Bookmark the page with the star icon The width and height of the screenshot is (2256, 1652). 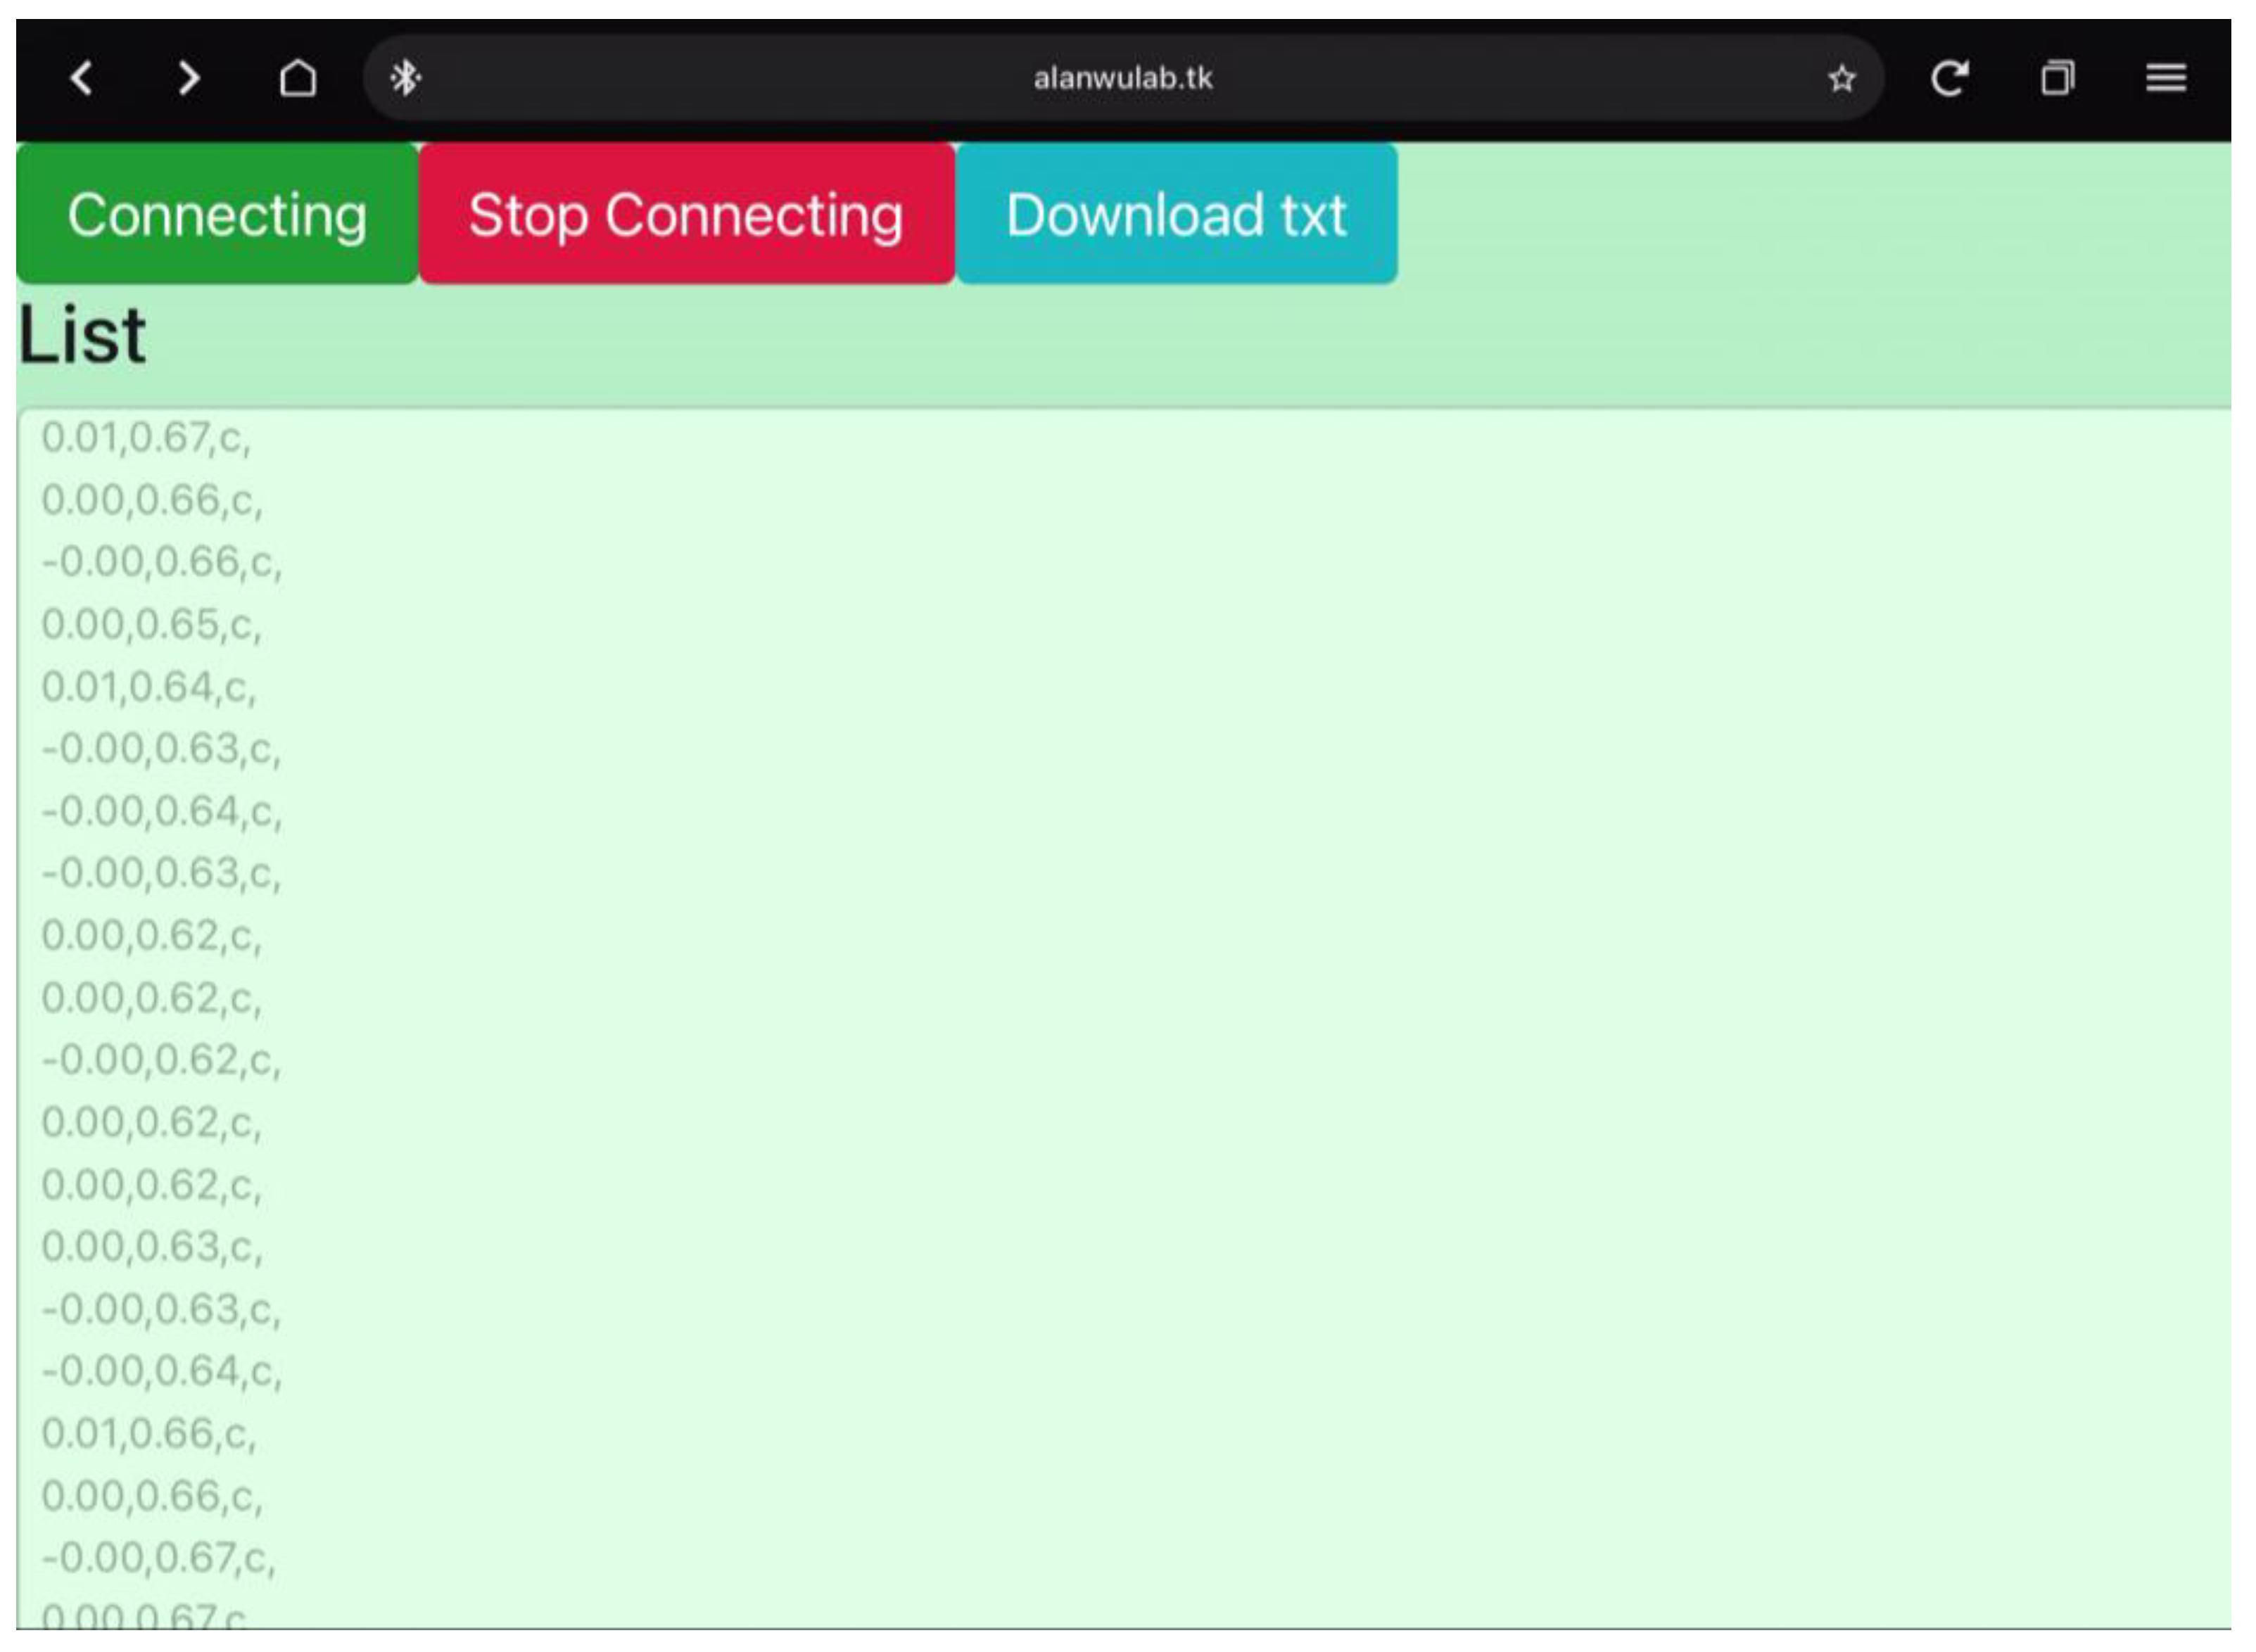[1841, 79]
